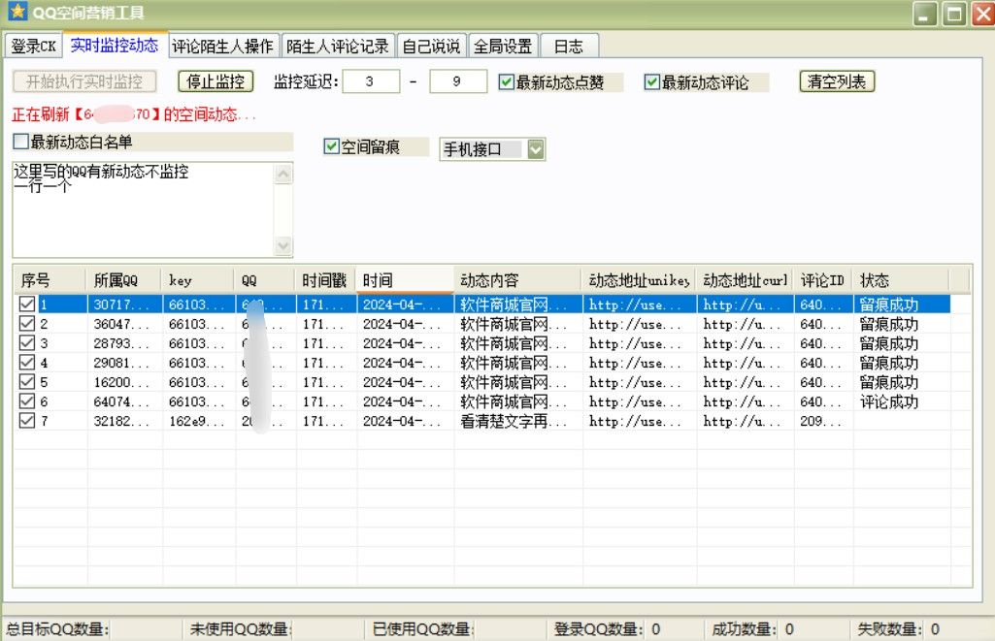The image size is (995, 641).
Task: Sort by the 状态 column header
Action: tap(901, 279)
